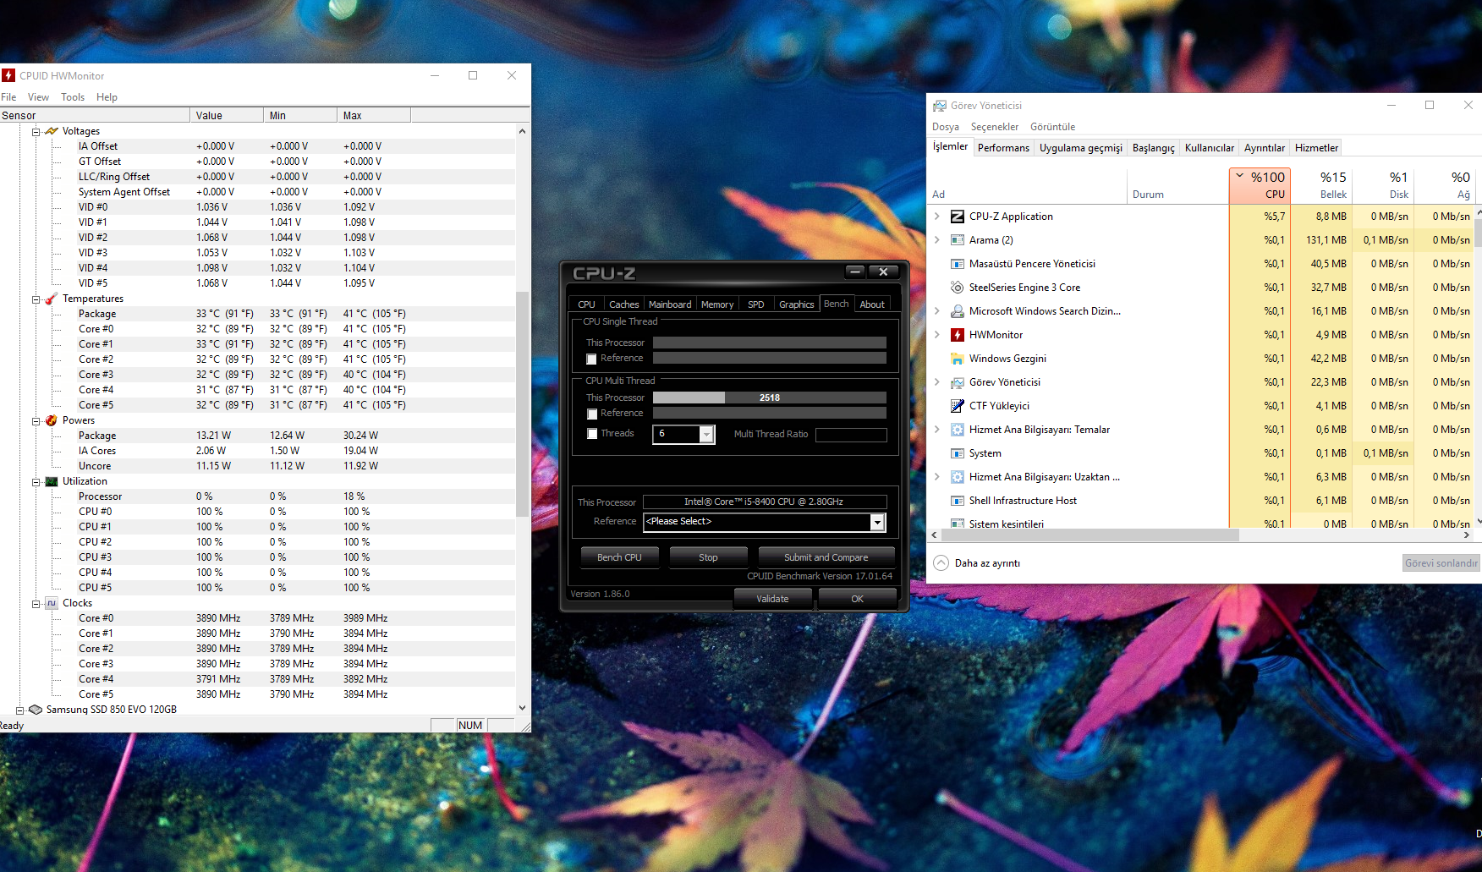
Task: Collapse the Clocks tree node
Action: 36,604
